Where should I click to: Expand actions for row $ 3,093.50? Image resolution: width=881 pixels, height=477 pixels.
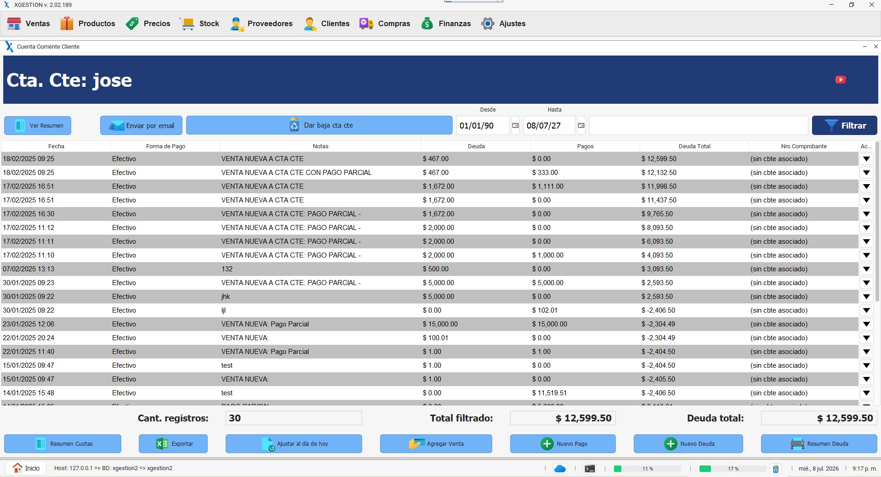[866, 269]
